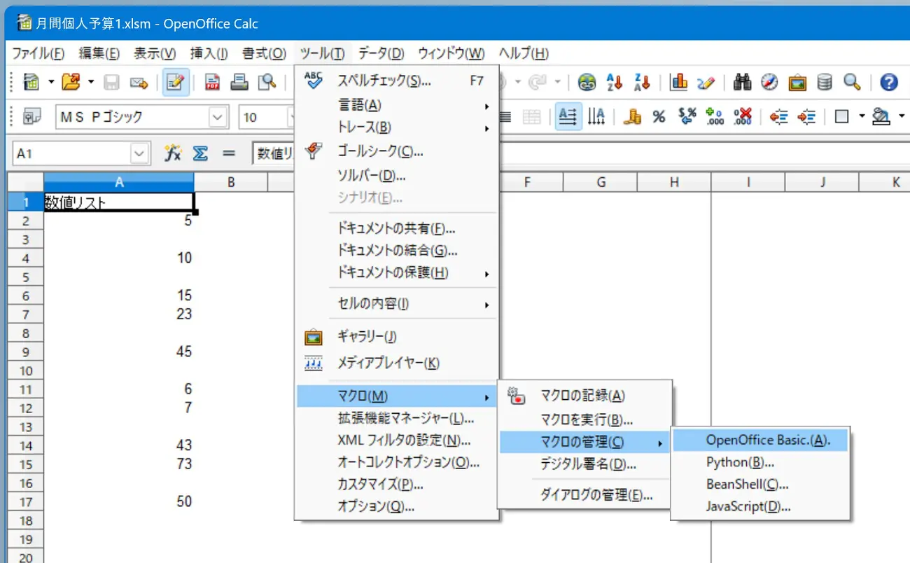The image size is (910, 563).
Task: Click Data Sources database icon
Action: pos(825,82)
